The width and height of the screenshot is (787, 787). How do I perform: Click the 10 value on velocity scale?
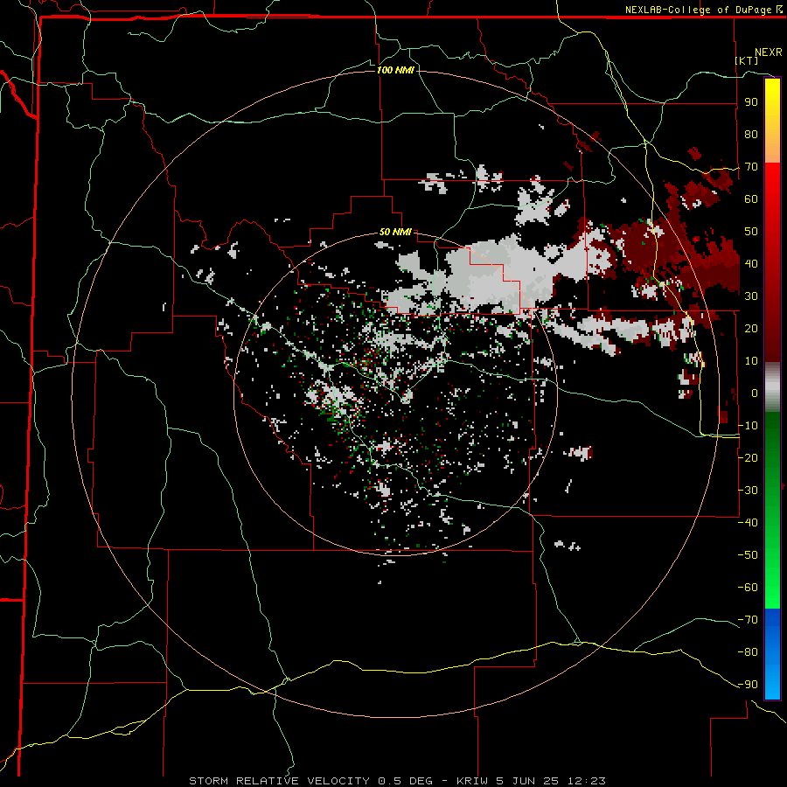(x=751, y=361)
